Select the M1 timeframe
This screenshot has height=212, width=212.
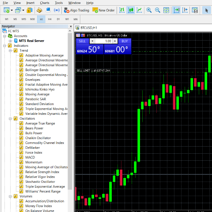pyautogui.click(x=7, y=19)
